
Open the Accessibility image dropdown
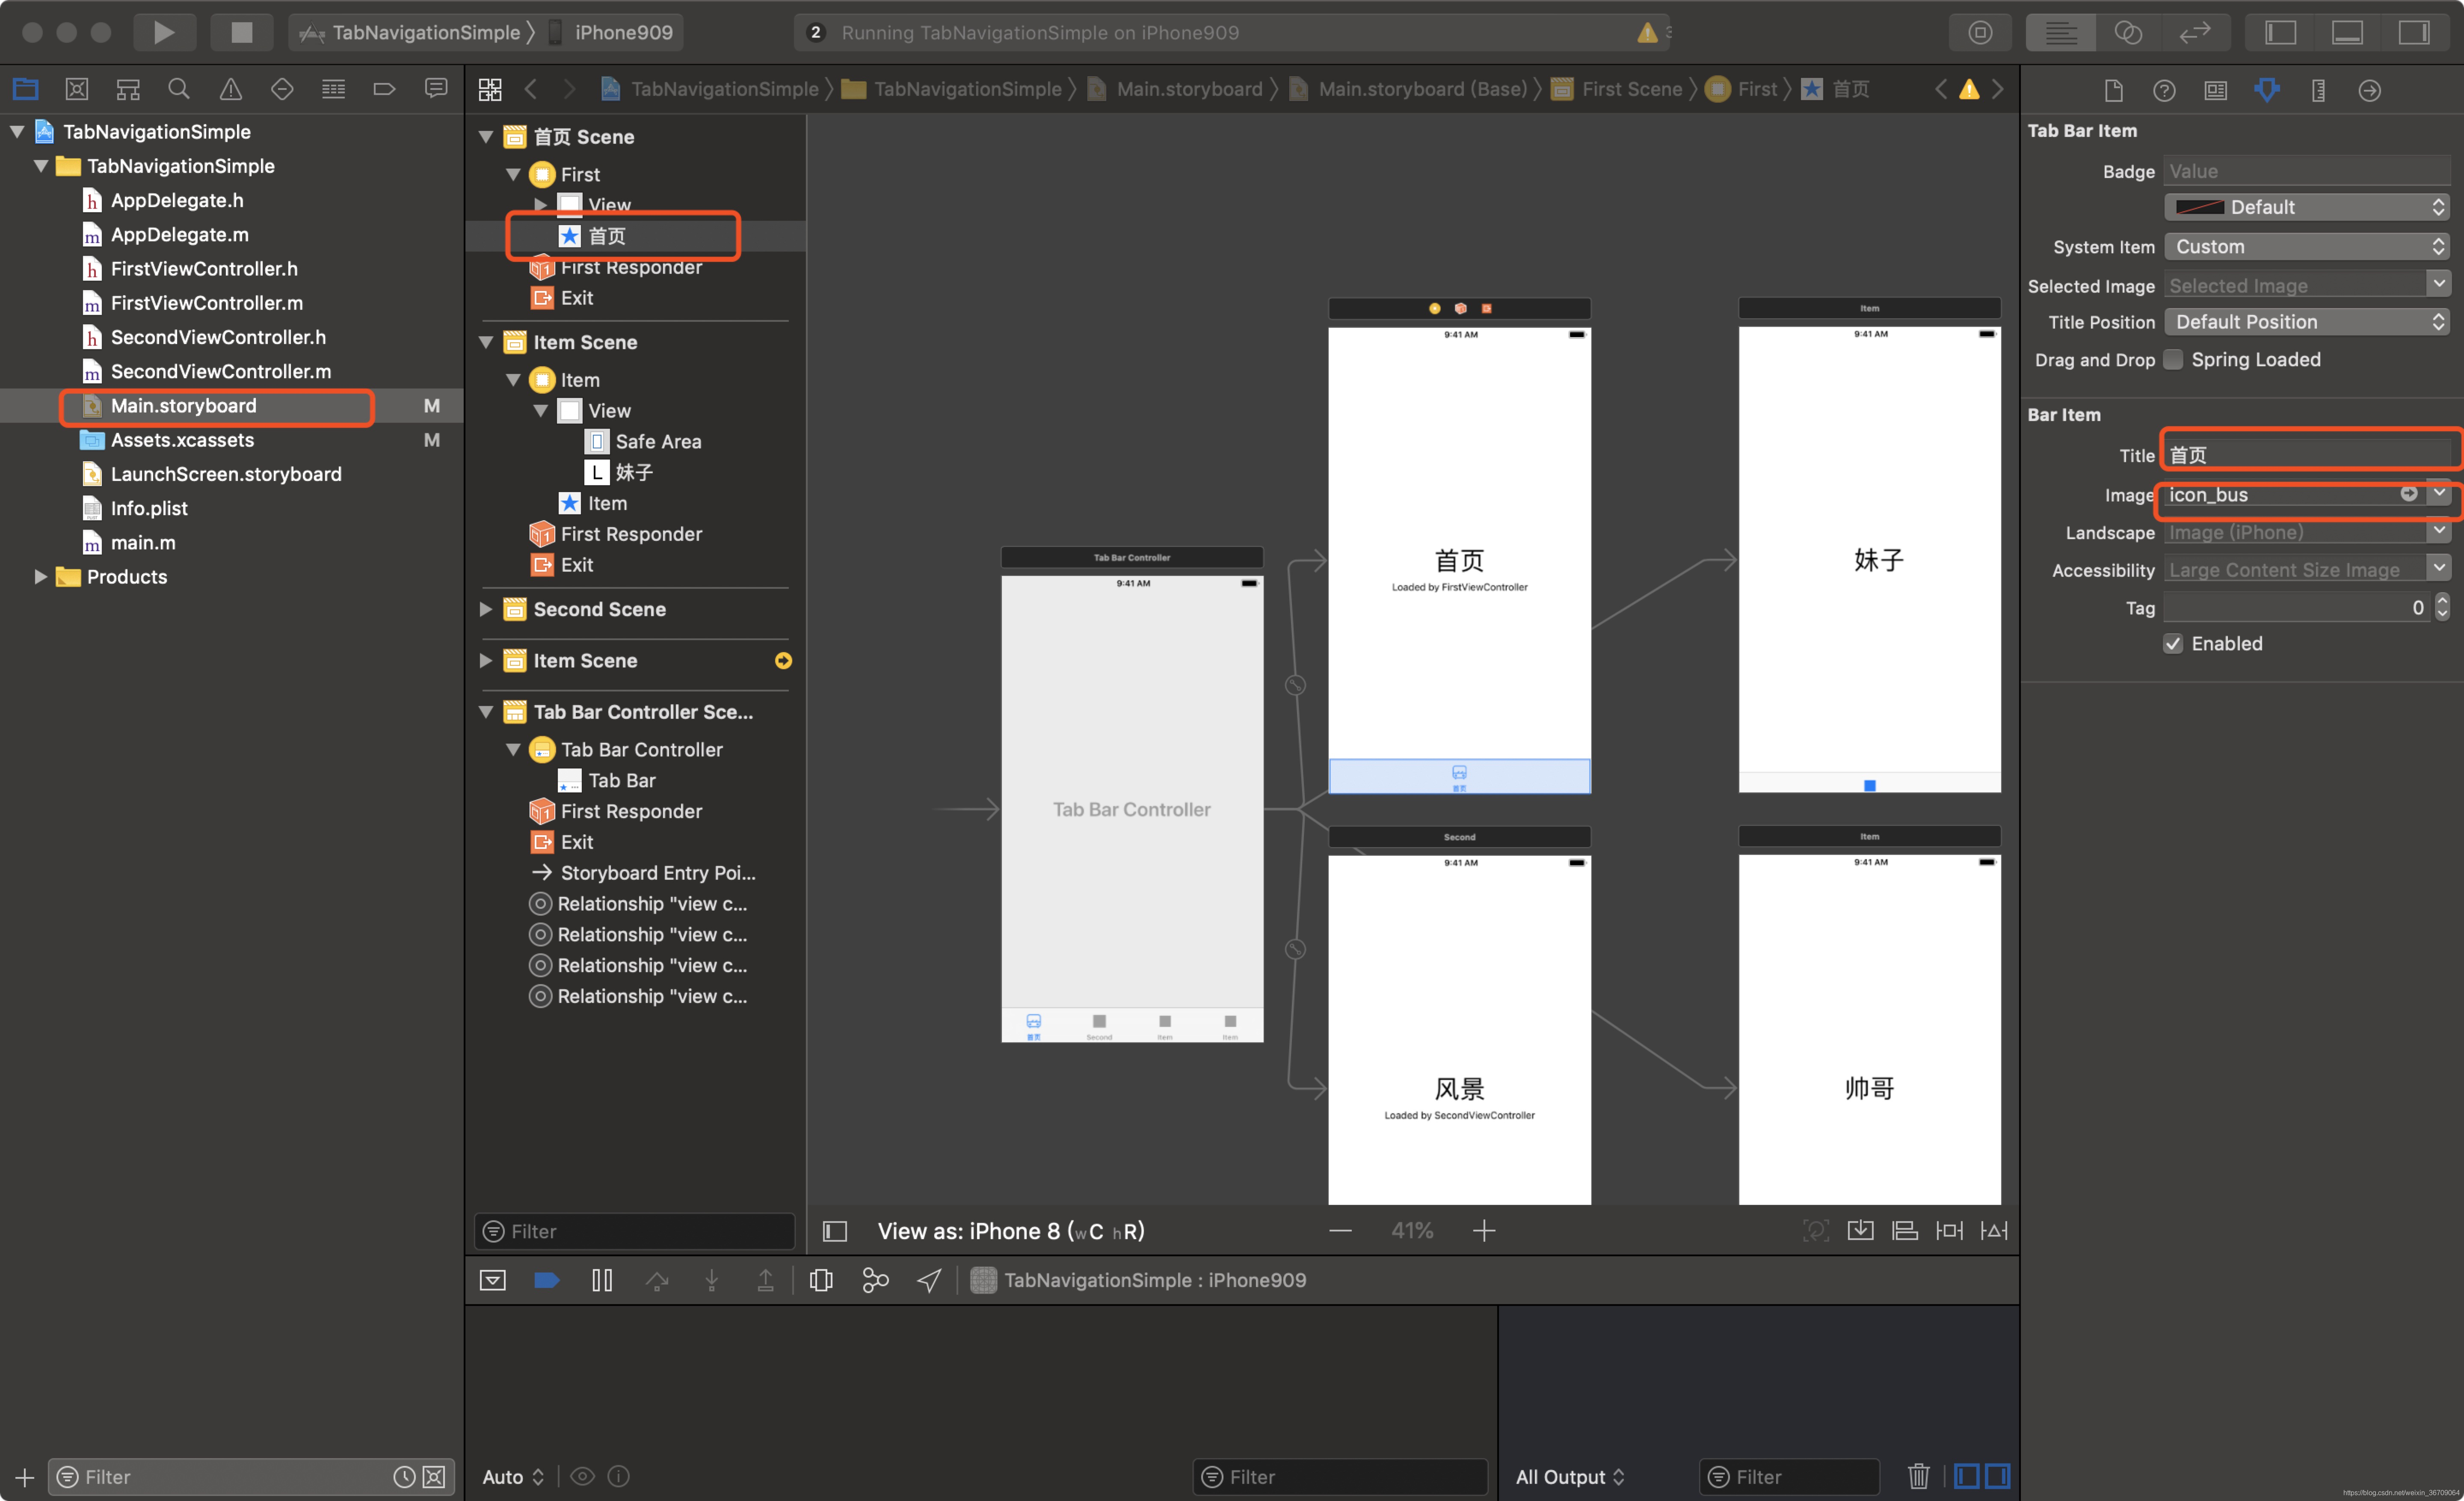click(2439, 568)
